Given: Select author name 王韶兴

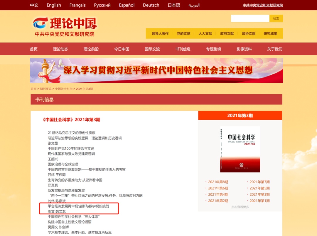Looking at the screenshot, I should click(53, 159).
